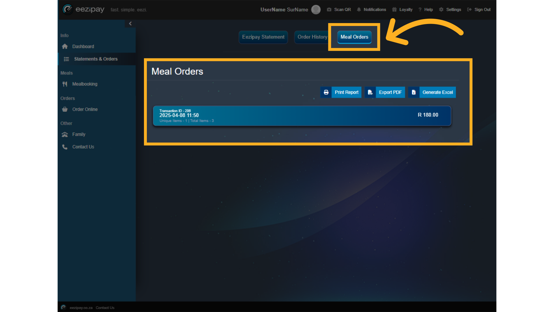
Task: Switch to the Eezipay Statement tab
Action: 263,37
